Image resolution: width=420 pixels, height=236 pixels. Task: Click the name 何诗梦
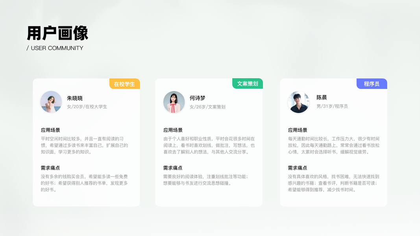(198, 98)
